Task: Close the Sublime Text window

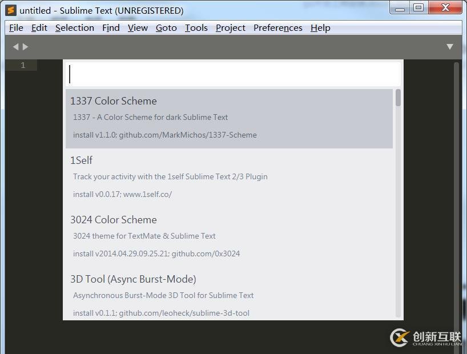Action: click(445, 8)
